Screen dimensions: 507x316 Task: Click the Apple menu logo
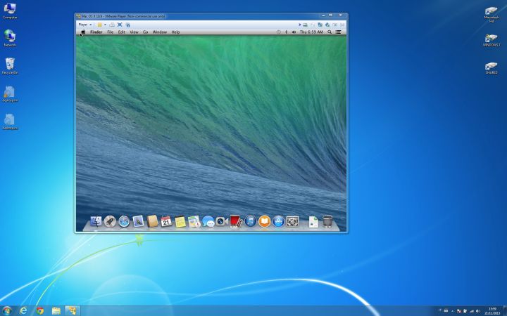click(x=83, y=32)
